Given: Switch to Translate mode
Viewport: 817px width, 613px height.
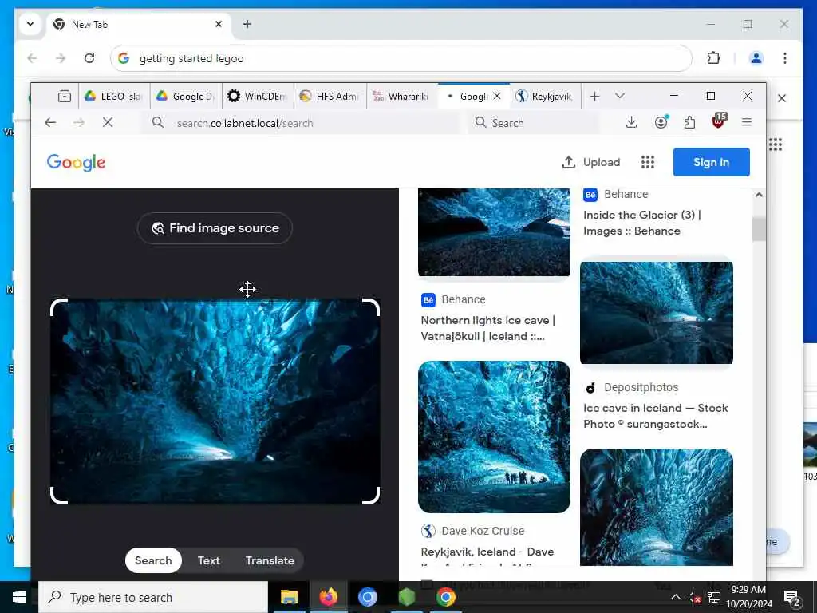Looking at the screenshot, I should [x=270, y=560].
